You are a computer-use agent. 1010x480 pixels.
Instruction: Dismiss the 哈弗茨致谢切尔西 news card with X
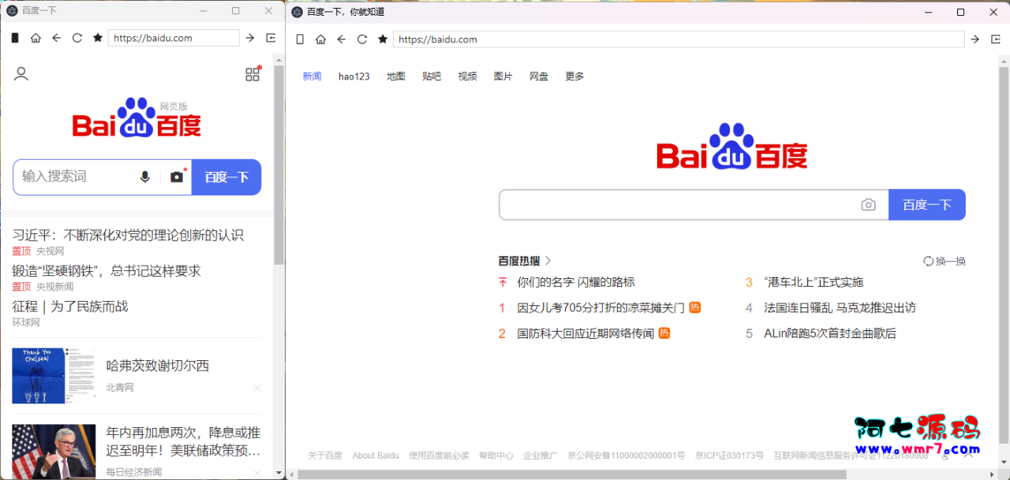[256, 388]
